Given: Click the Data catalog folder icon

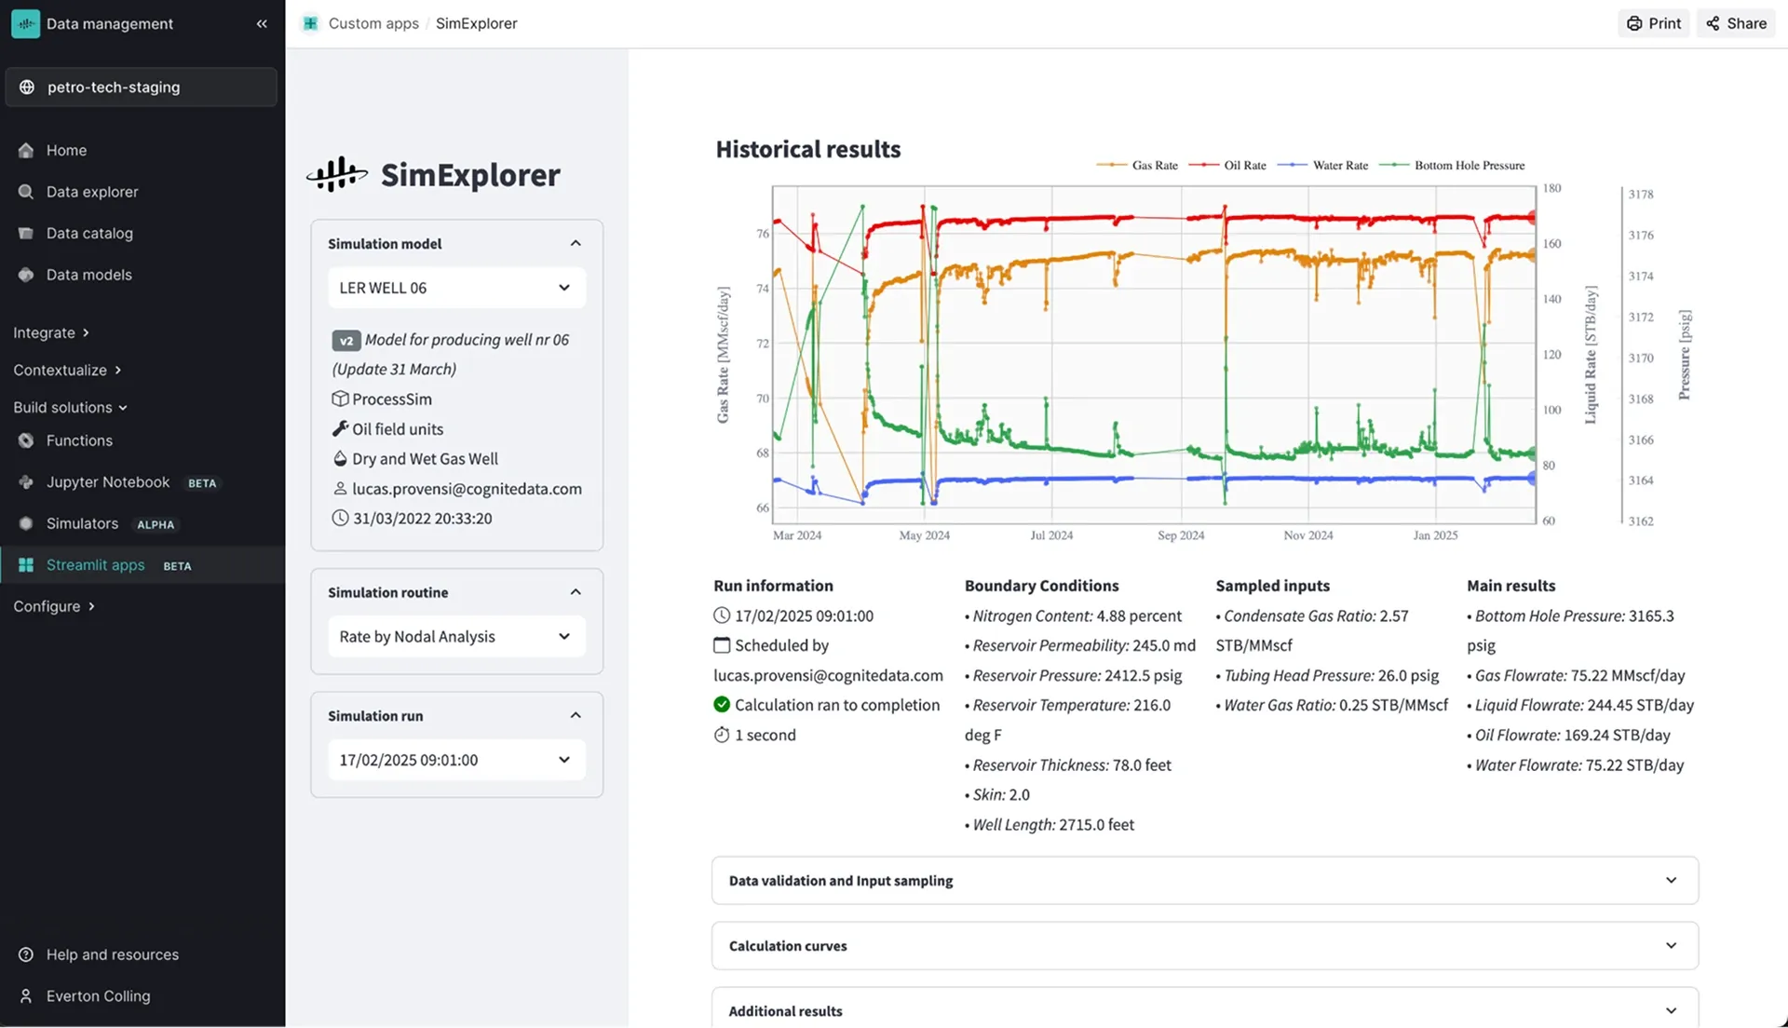Looking at the screenshot, I should click(26, 233).
